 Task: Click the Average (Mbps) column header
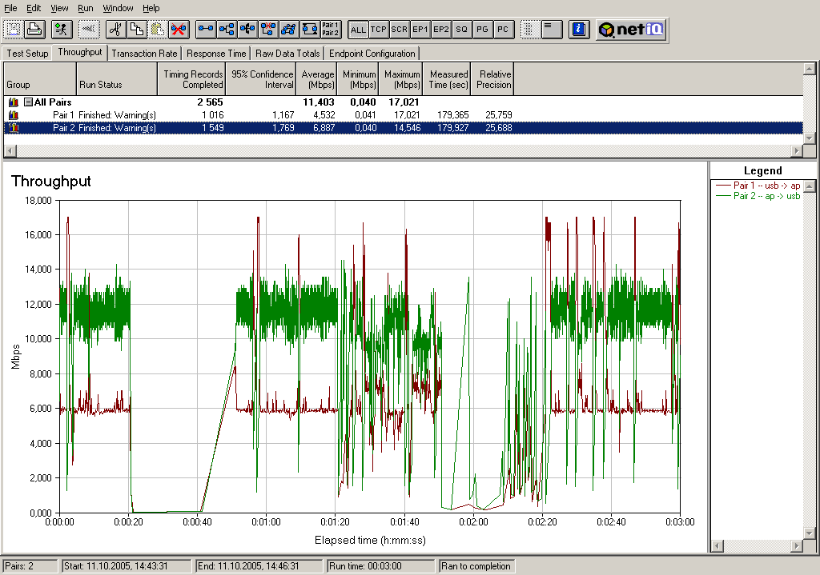coord(318,79)
